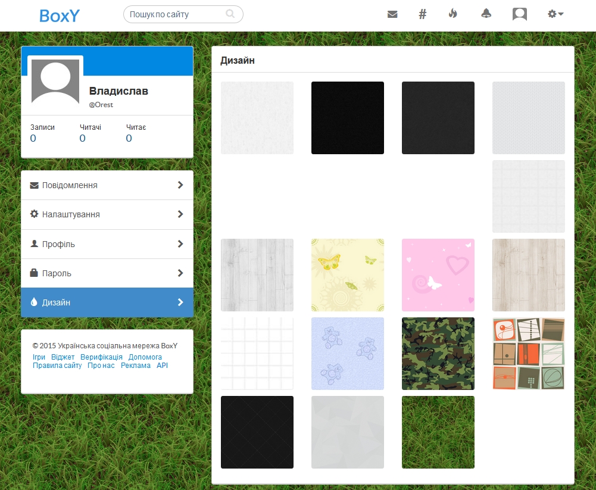Viewport: 596px width, 490px height.
Task: Open Профіль menu item
Action: tap(58, 244)
